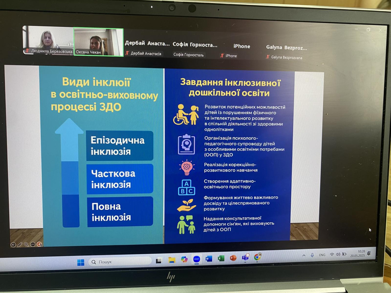Select the Дербай Анастасія participant tile

(x=147, y=48)
